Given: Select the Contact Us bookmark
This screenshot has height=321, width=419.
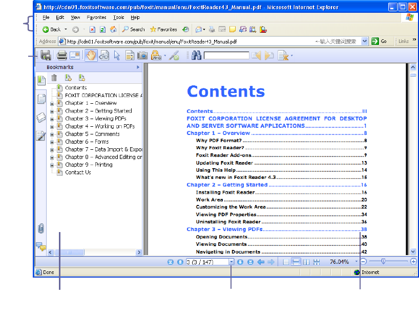Looking at the screenshot, I should 78,172.
